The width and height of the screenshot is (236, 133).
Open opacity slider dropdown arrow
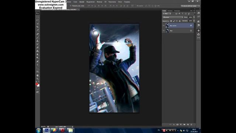[x=194, y=17]
